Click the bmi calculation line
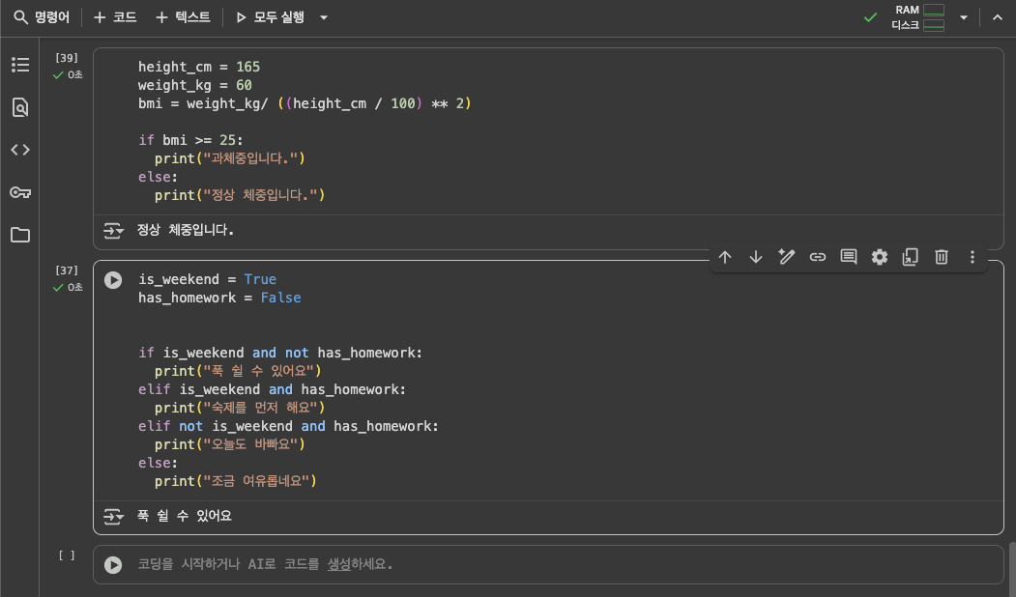This screenshot has height=597, width=1016. click(305, 103)
